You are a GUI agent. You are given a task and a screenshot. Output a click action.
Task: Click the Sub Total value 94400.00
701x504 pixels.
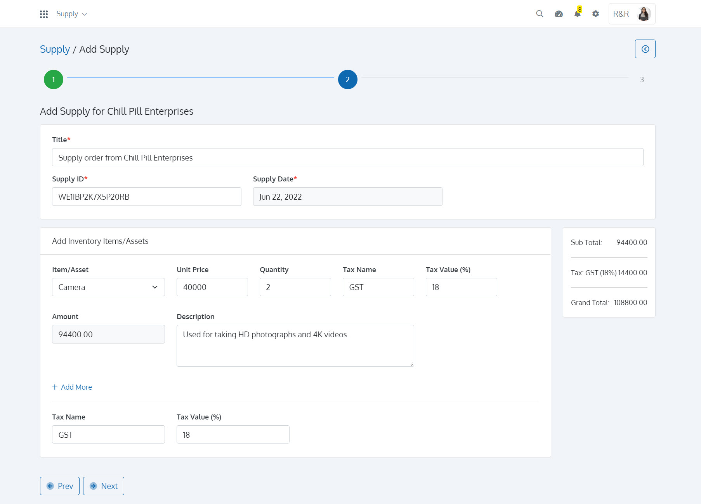pyautogui.click(x=632, y=242)
